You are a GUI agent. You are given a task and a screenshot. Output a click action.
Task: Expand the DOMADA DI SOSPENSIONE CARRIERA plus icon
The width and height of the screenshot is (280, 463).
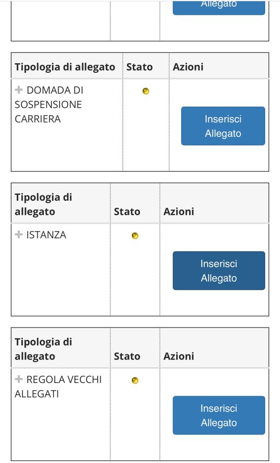pos(19,90)
